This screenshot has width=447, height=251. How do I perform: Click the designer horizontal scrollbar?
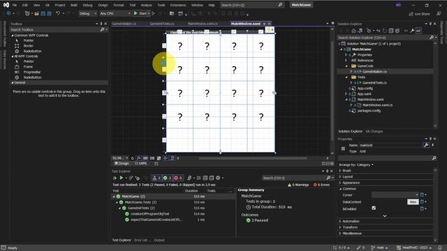[x=253, y=158]
